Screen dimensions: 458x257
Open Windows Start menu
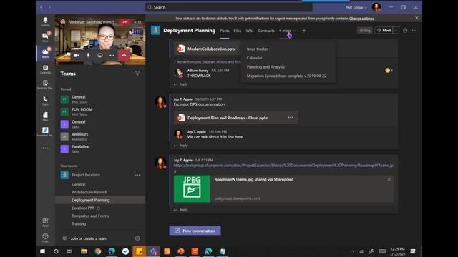point(42,251)
